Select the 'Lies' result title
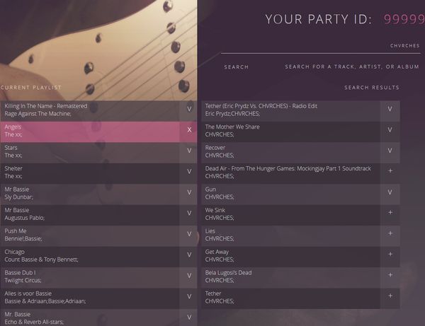The width and height of the screenshot is (425, 326). coord(210,231)
